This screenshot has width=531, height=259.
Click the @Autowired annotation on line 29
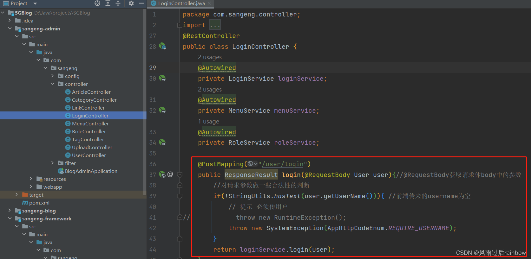[x=217, y=68]
